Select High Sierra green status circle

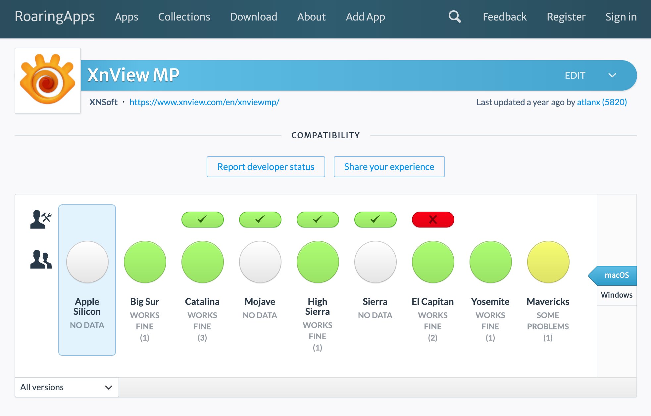(318, 262)
